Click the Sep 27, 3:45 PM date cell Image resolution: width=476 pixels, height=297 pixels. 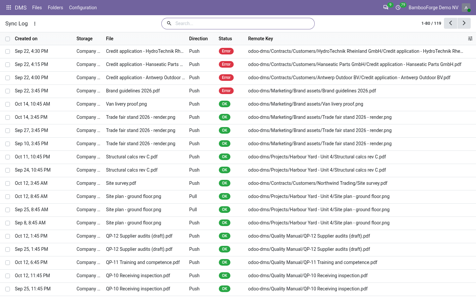click(31, 130)
